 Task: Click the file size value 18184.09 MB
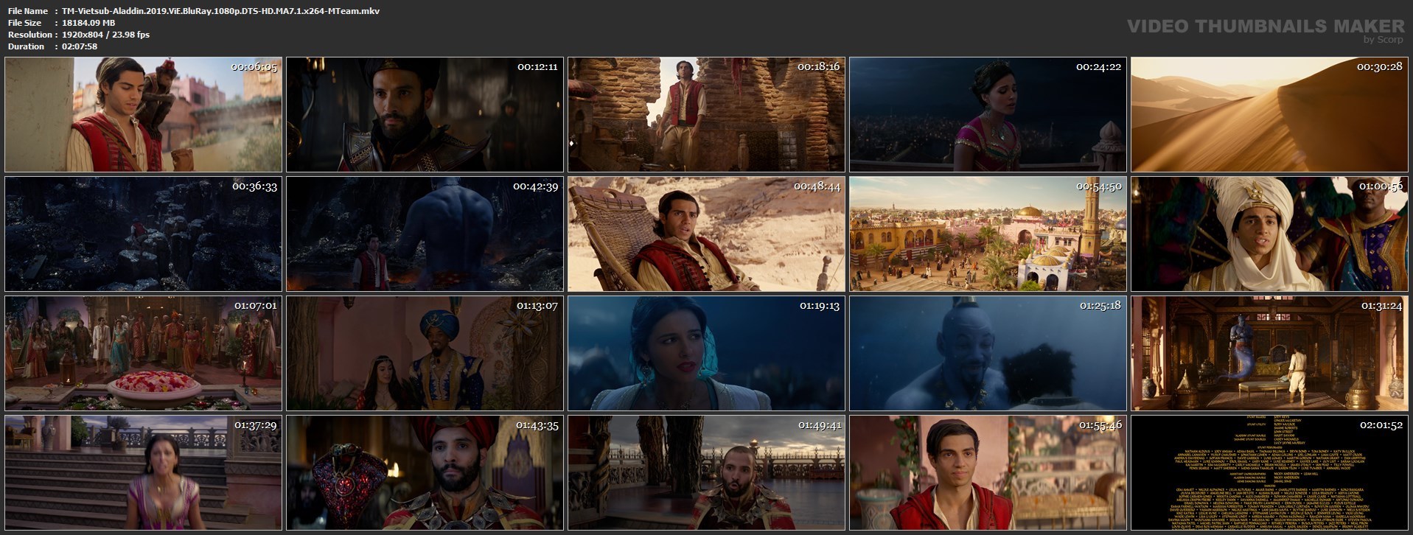[88, 23]
